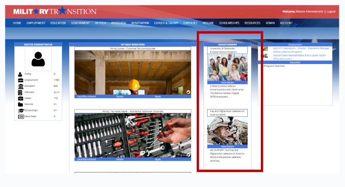Screen dimensions: 345x187
Task: Click the Master Administrator avatar image
Action: point(38,59)
